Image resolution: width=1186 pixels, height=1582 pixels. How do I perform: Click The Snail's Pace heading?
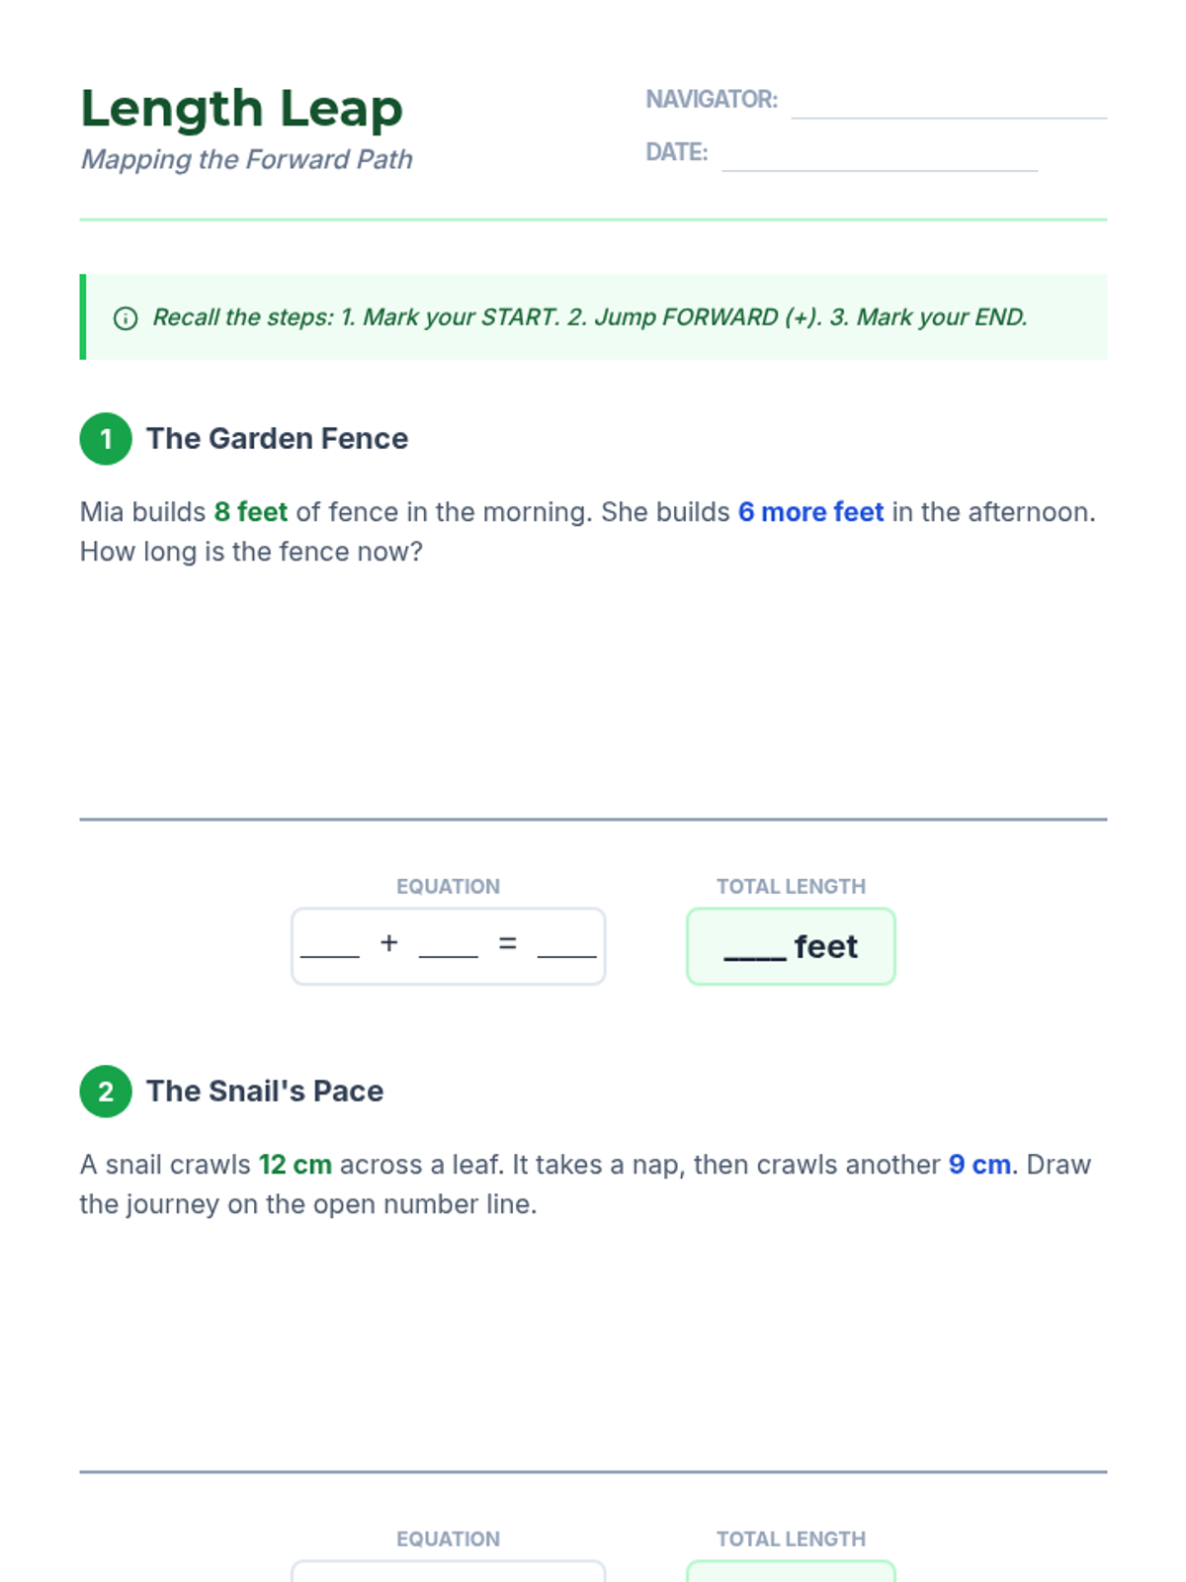tap(265, 1092)
